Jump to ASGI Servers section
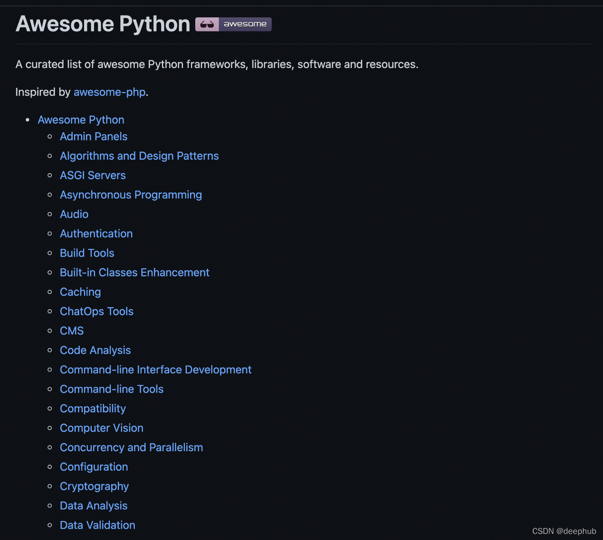This screenshot has height=540, width=603. [93, 175]
